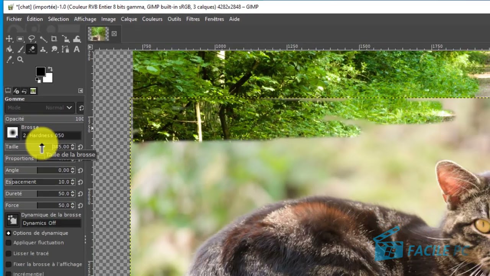Switch to the Device Status tab
The width and height of the screenshot is (490, 276).
(16, 91)
